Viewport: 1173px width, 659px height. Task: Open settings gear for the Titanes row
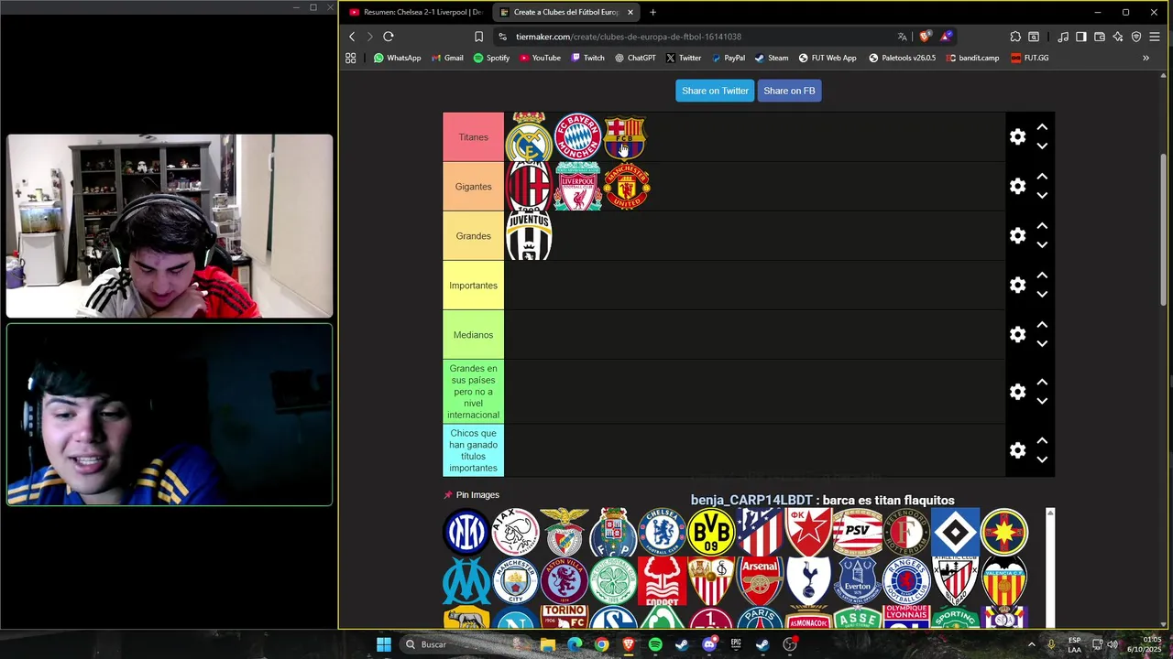[x=1017, y=137]
